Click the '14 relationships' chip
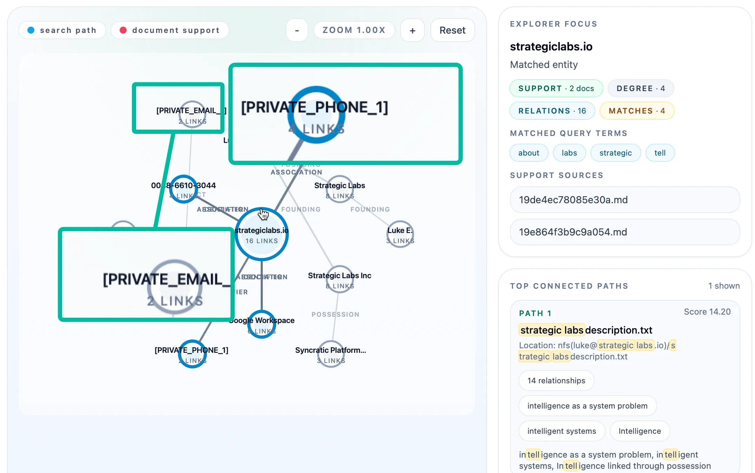 point(556,381)
